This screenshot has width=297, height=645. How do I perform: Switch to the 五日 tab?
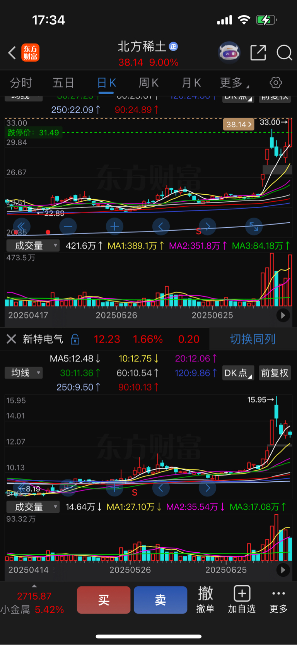click(63, 83)
